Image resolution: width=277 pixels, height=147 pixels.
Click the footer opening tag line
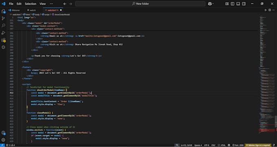[x=26, y=67]
